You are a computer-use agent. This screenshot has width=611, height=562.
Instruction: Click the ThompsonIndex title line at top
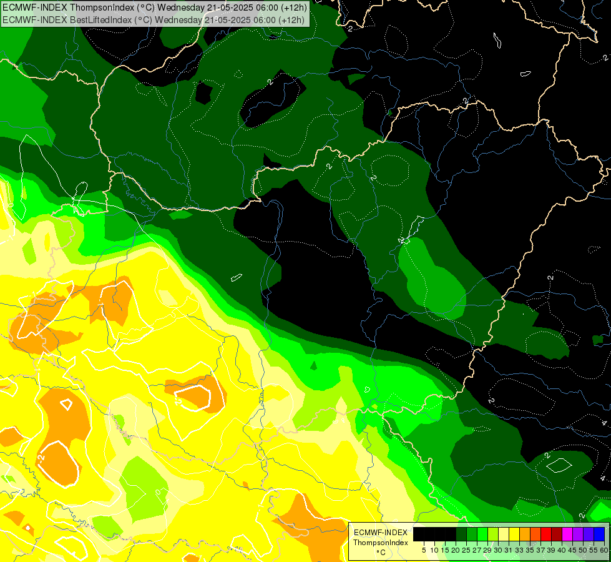tap(154, 7)
